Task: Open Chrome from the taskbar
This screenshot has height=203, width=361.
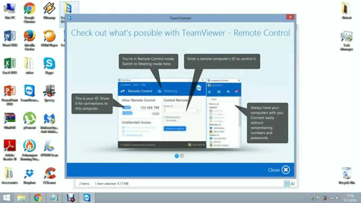Action: tap(38, 198)
